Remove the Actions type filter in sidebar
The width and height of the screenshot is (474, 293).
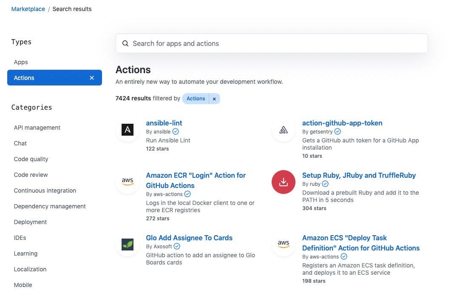click(x=92, y=78)
